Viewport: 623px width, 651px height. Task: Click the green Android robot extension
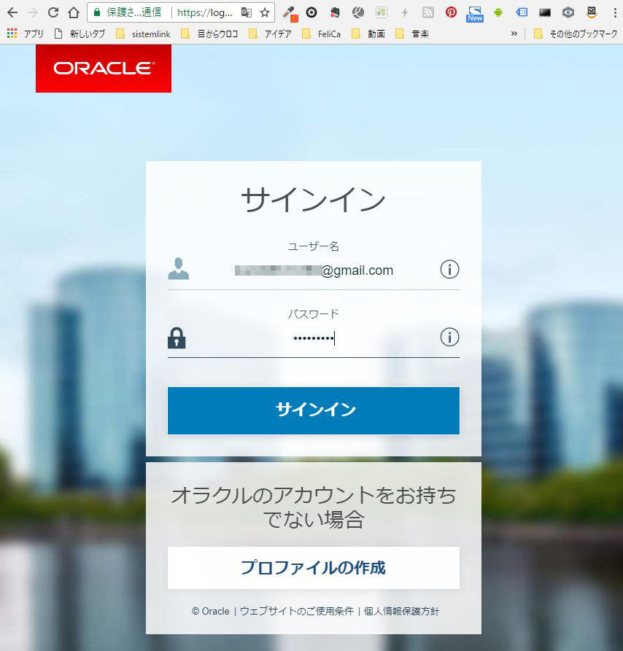point(498,13)
